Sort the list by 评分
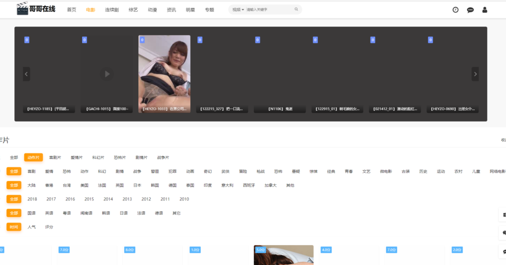This screenshot has height=265, width=506. [49, 227]
